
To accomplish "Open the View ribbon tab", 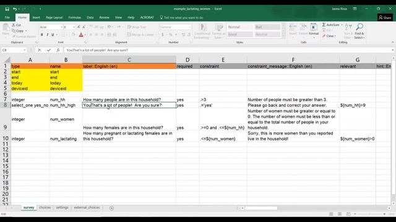I will [118, 18].
